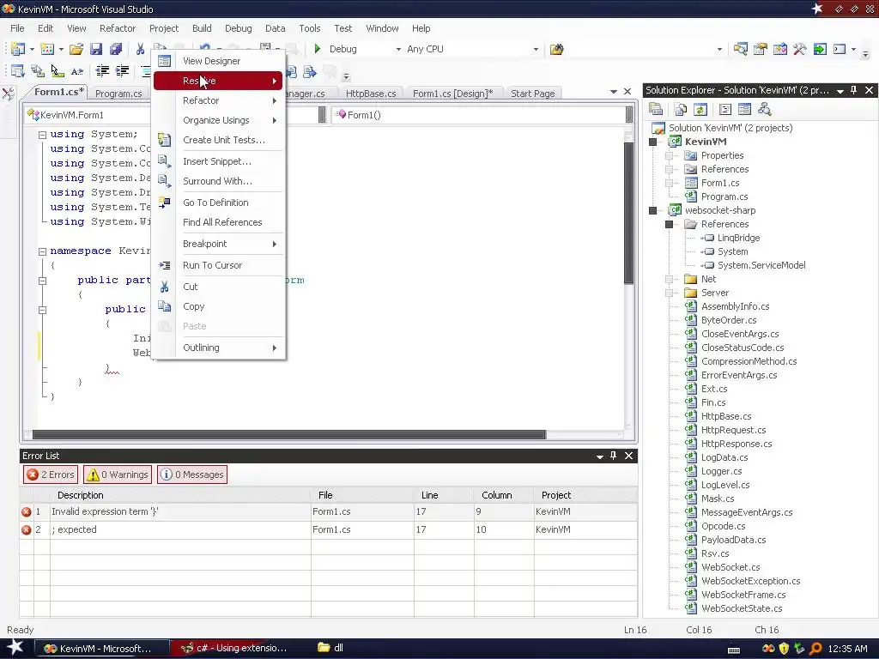
Task: Click the 'dll' folder taskbar button
Action: coord(330,648)
